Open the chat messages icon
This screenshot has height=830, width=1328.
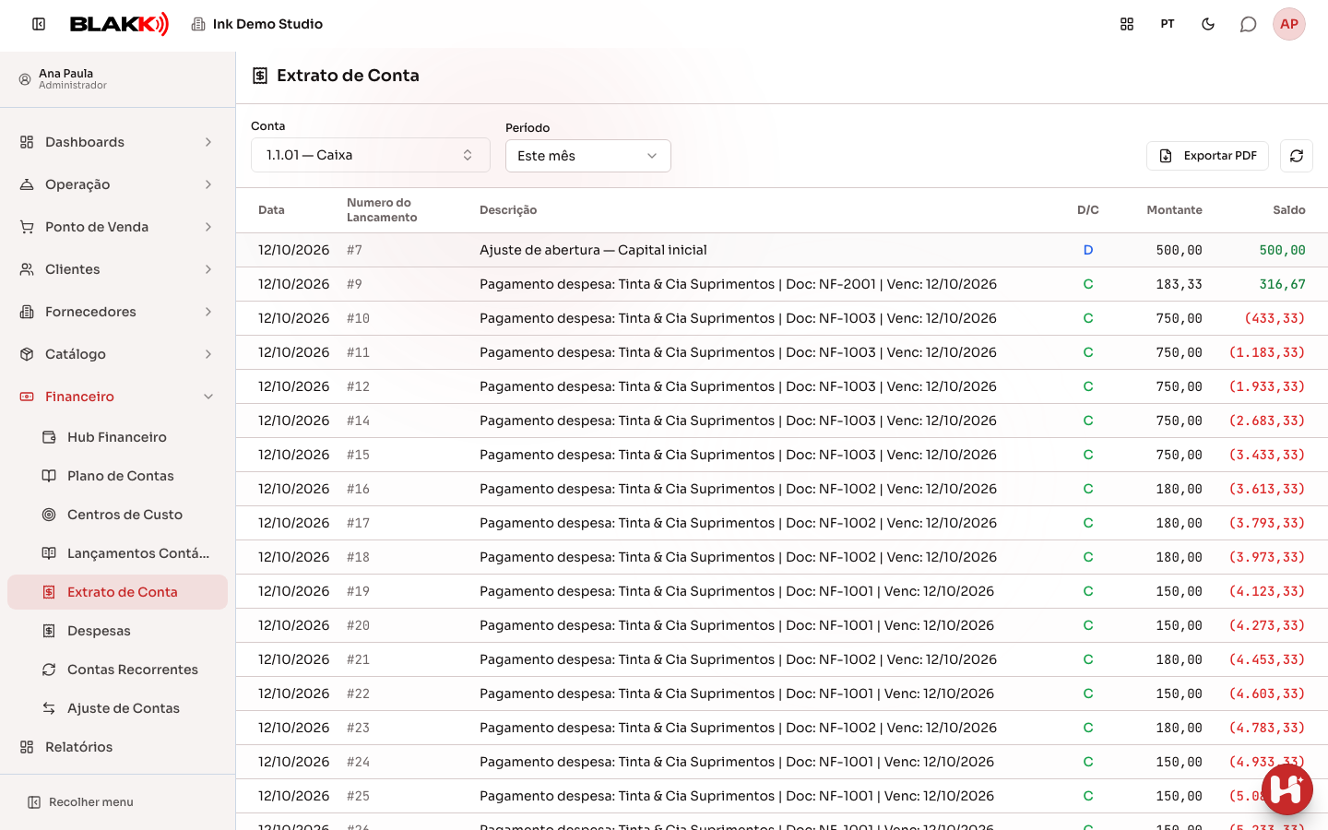pos(1249,24)
